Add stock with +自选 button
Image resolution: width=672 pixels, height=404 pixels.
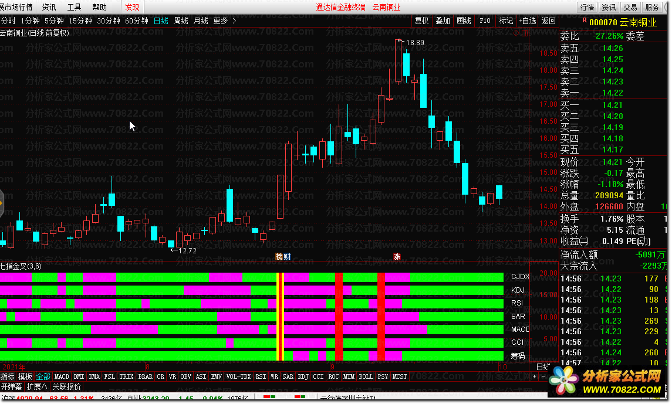pyautogui.click(x=528, y=21)
